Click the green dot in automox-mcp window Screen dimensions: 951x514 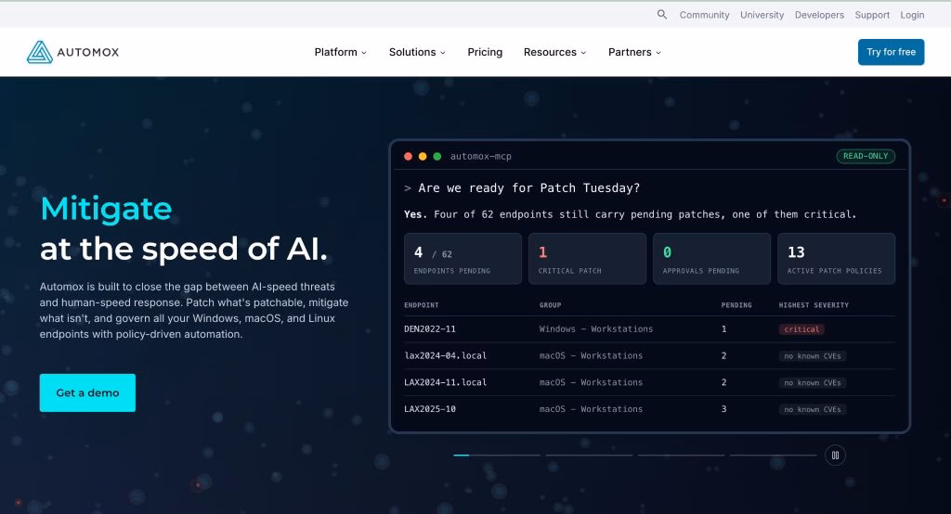click(x=436, y=157)
